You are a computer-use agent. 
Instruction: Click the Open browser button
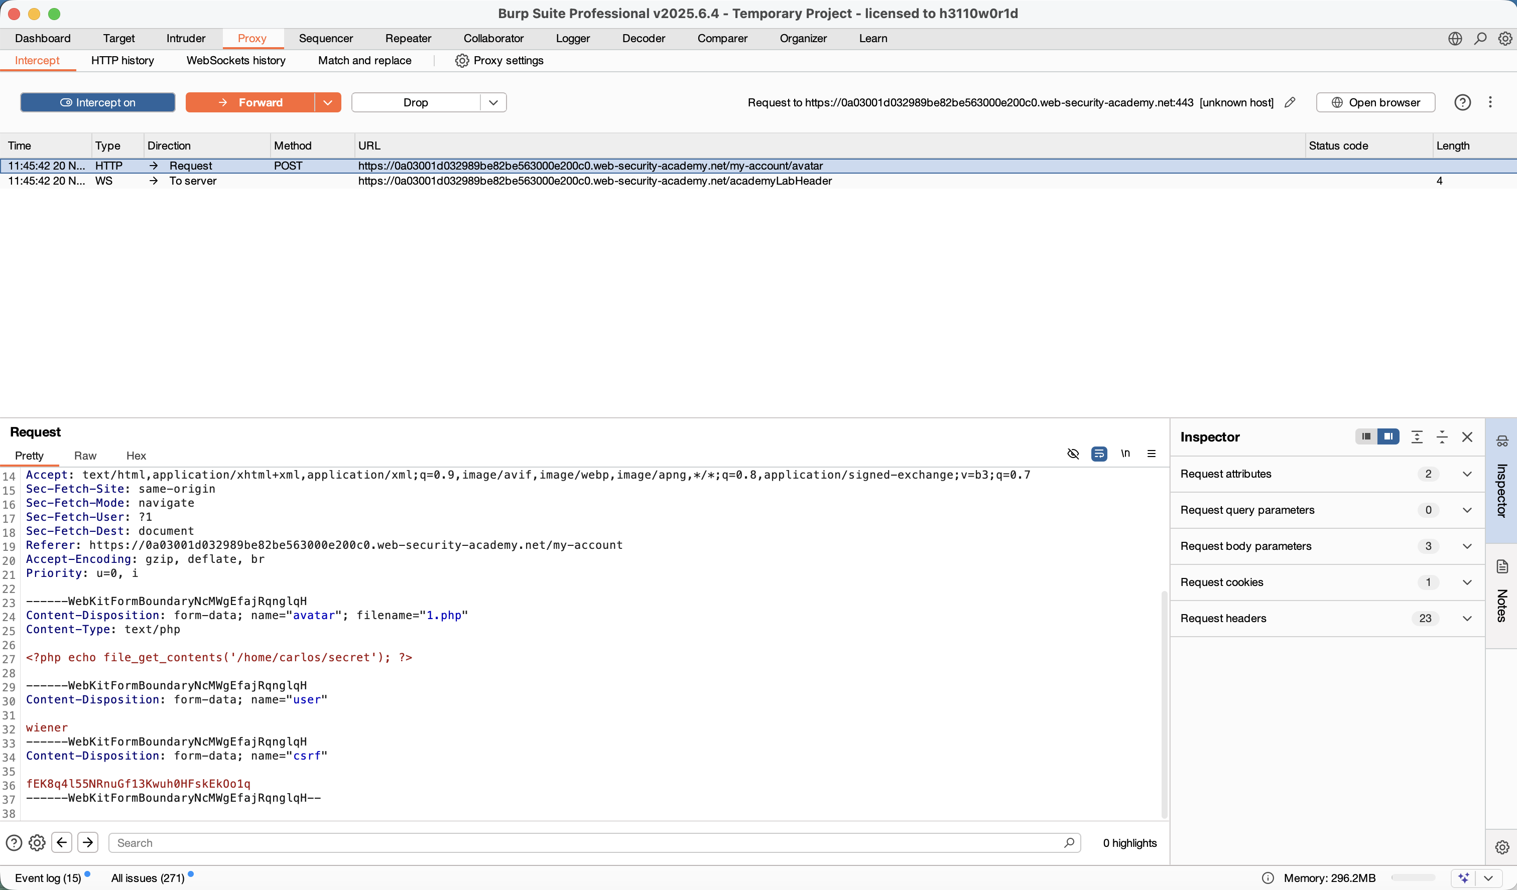point(1375,102)
